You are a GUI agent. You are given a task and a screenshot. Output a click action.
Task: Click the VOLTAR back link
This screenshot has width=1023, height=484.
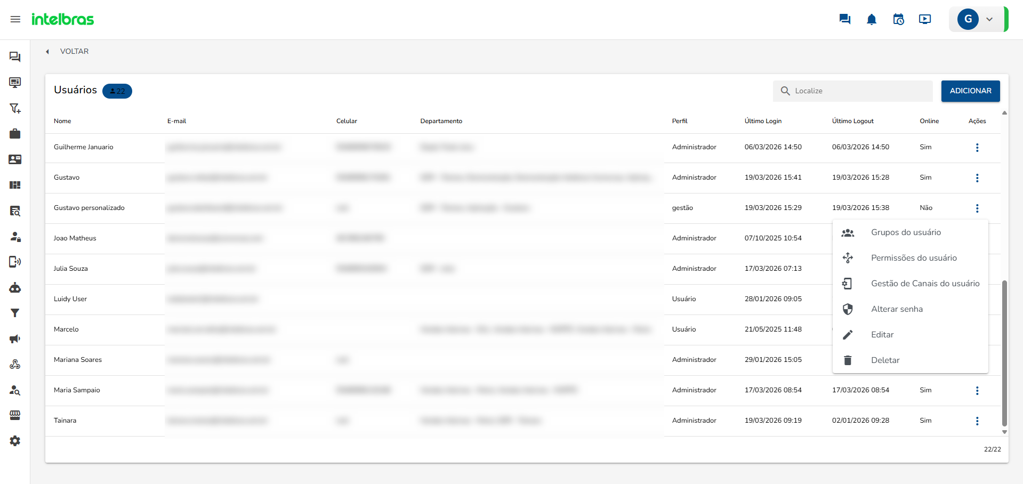pyautogui.click(x=74, y=51)
